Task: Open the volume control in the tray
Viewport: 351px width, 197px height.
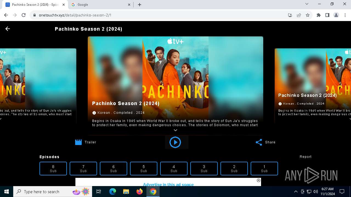Action: click(x=316, y=192)
